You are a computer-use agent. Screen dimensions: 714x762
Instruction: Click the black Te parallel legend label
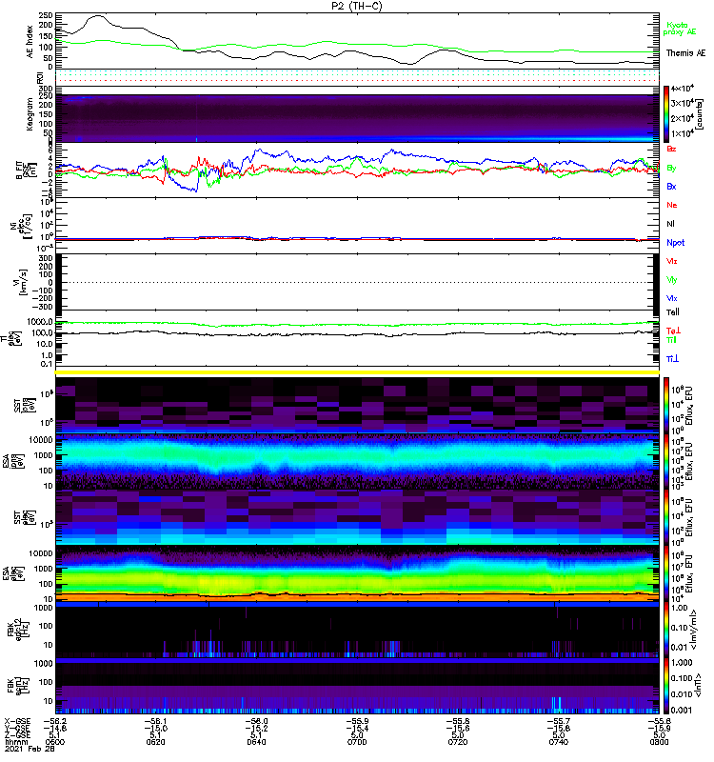(672, 312)
